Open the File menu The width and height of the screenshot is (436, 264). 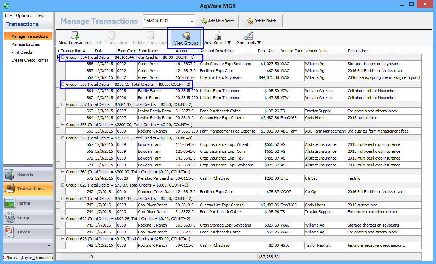click(8, 15)
